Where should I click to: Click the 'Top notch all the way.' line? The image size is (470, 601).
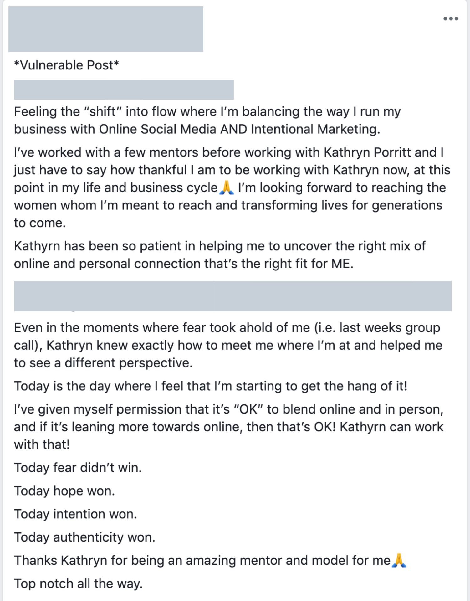coord(78,583)
